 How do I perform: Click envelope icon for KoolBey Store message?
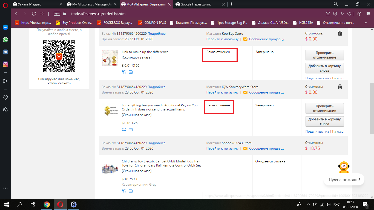[x=245, y=39]
